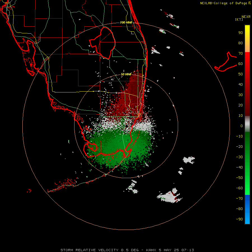
Task: Select the positive 20 knot scale value
Action: tap(241, 105)
